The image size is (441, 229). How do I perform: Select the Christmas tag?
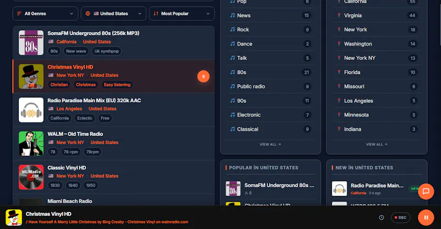coord(86,85)
